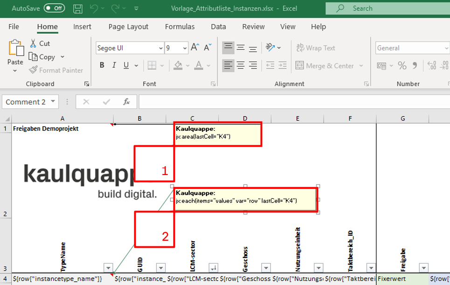This screenshot has width=450, height=285.
Task: Open the Copy options arrow
Action: pos(62,57)
